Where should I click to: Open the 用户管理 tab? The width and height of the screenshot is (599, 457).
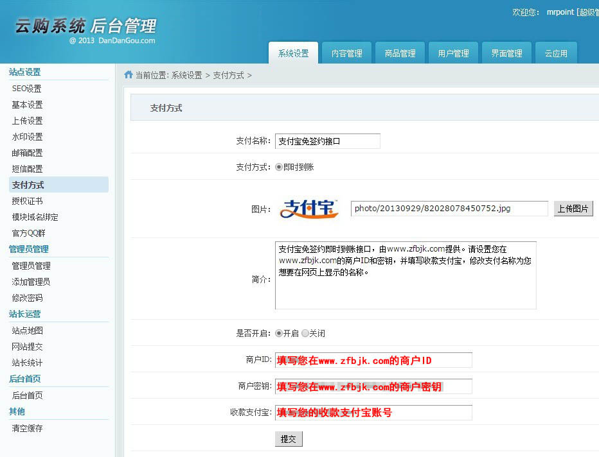(454, 53)
